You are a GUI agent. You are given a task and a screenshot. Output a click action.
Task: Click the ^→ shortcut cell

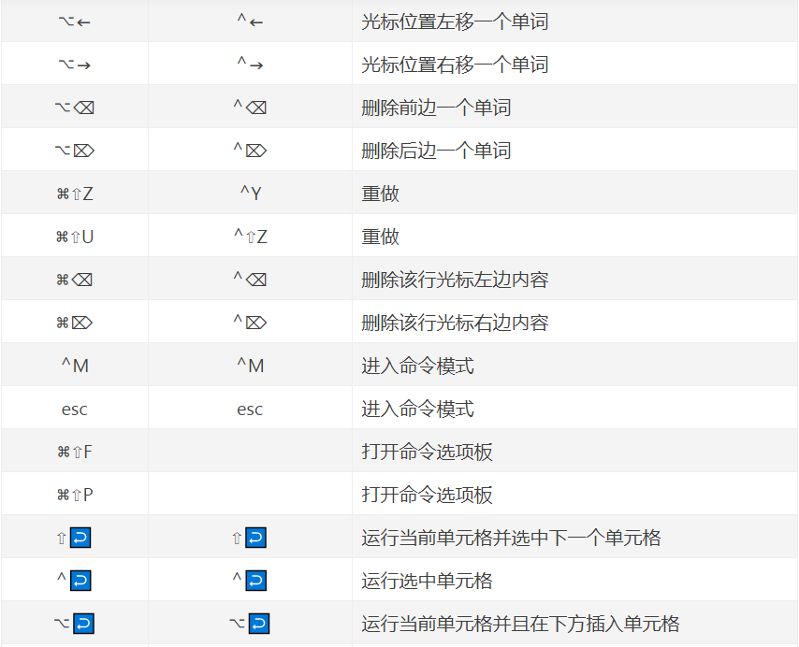250,65
